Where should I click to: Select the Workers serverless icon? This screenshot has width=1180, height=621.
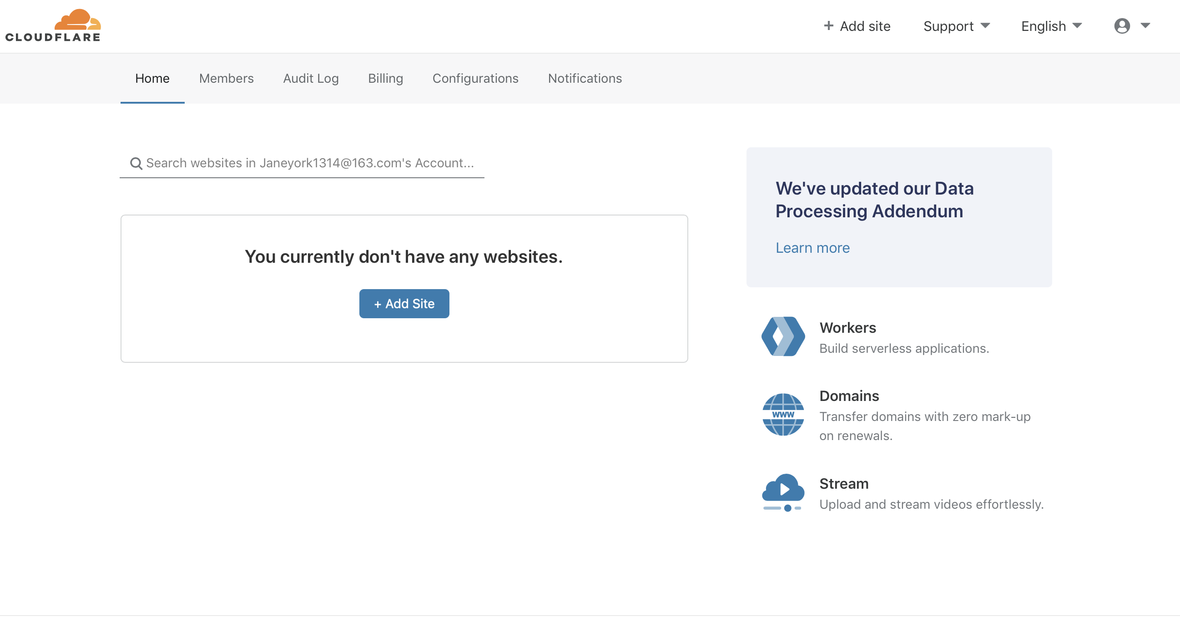click(783, 336)
